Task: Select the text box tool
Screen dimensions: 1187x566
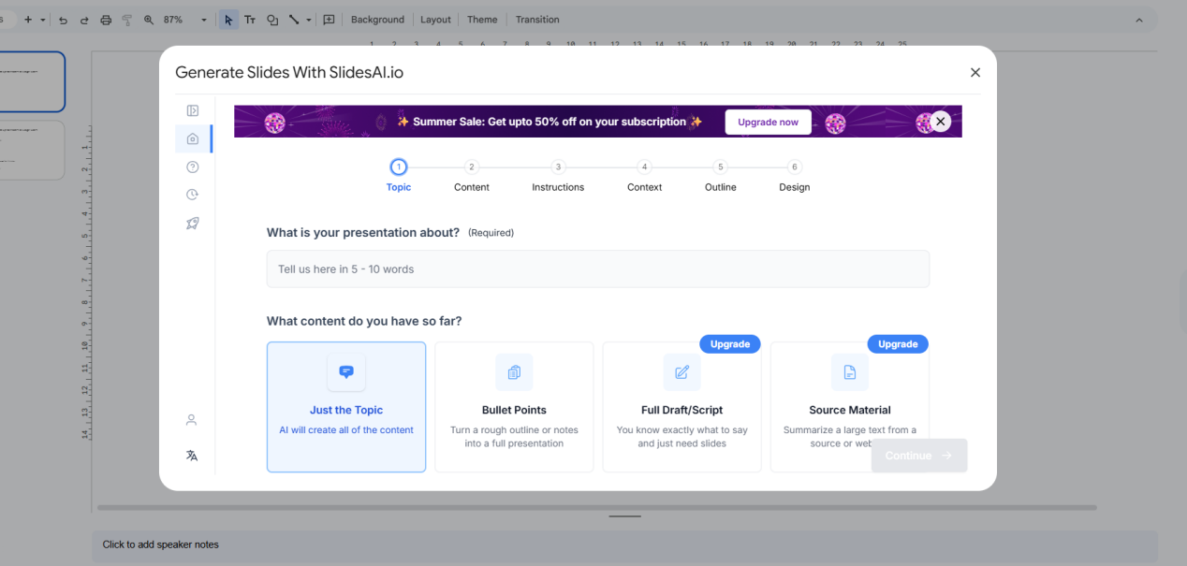Action: [249, 19]
